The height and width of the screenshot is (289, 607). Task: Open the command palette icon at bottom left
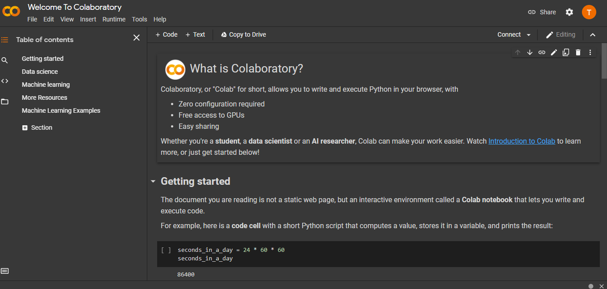point(5,271)
